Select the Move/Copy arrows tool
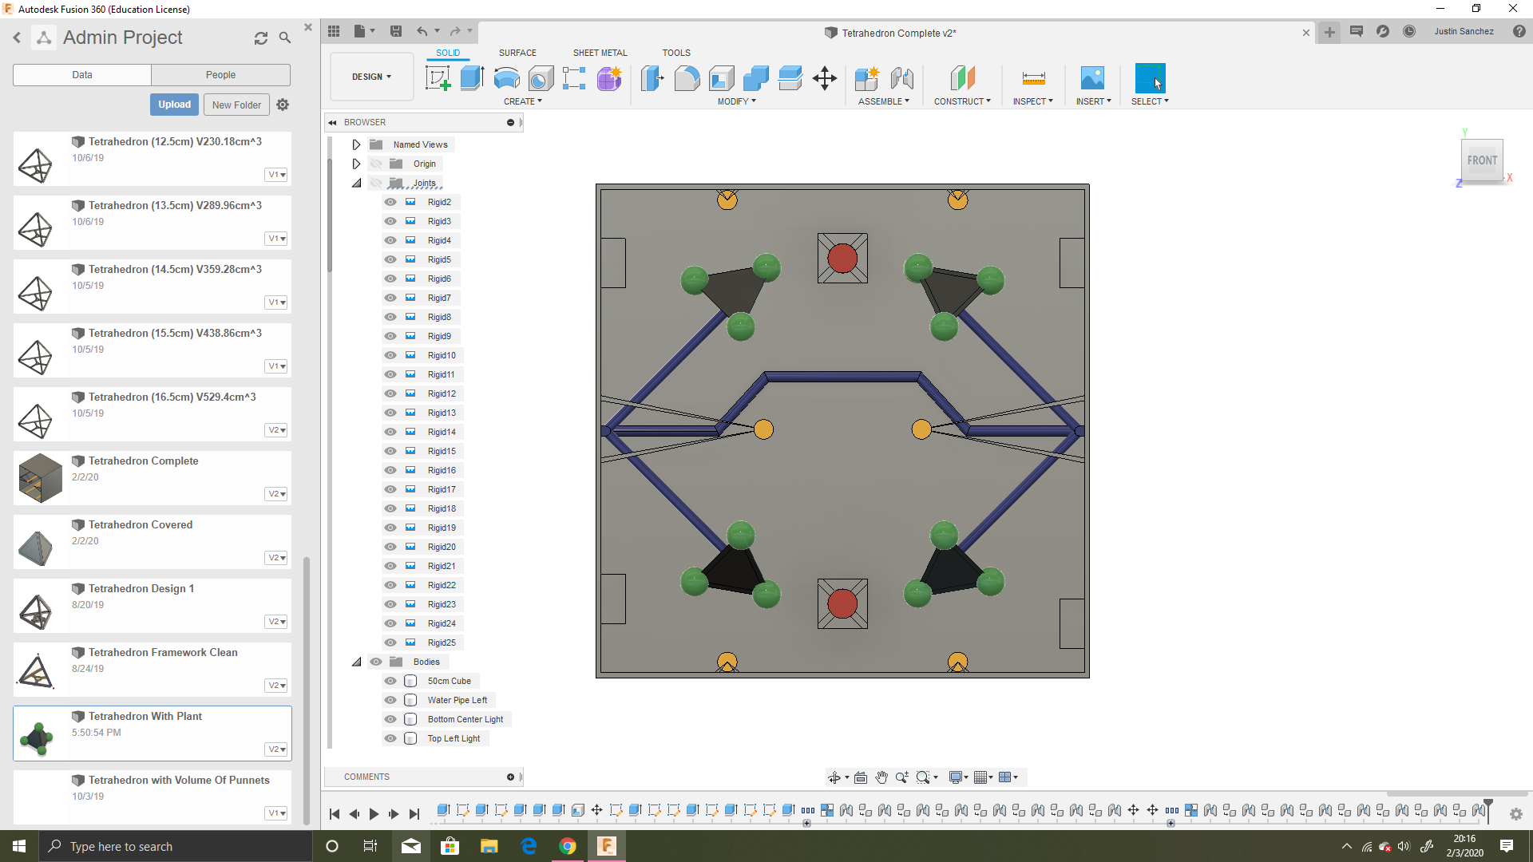This screenshot has width=1533, height=862. 825,78
